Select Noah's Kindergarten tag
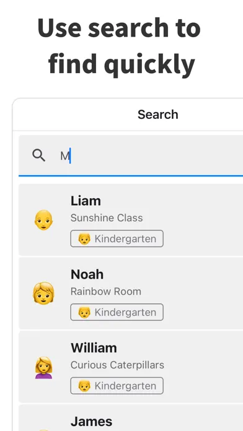 click(117, 312)
